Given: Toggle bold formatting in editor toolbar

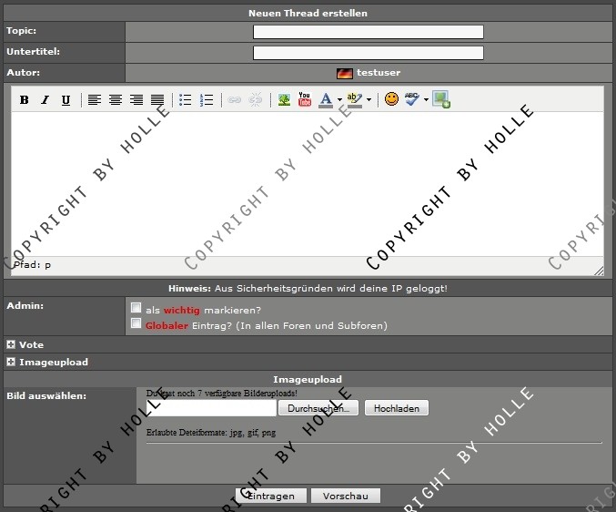Looking at the screenshot, I should [25, 100].
